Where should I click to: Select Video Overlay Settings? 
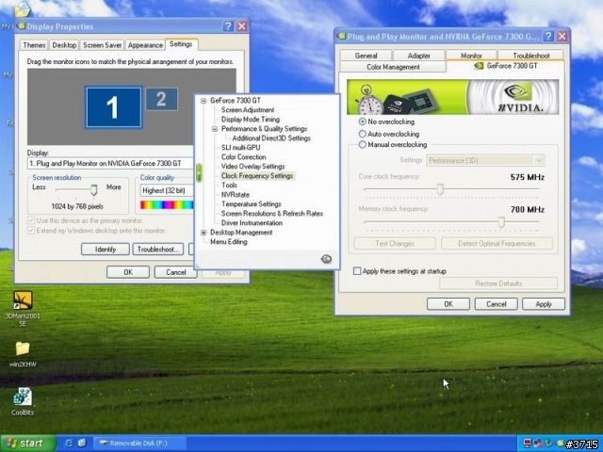(x=253, y=167)
